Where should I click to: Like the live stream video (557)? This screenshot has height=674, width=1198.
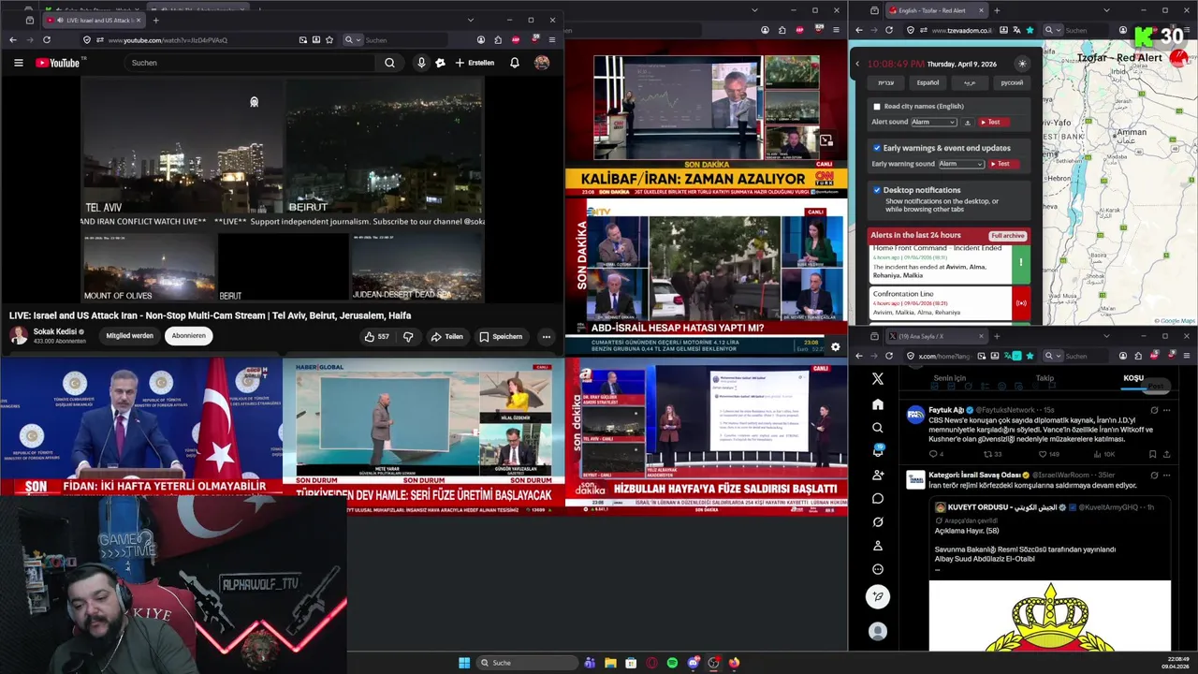(377, 336)
